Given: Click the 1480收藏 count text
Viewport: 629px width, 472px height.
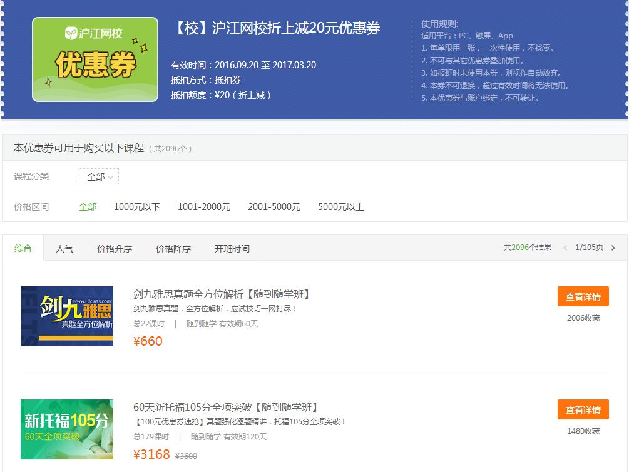Looking at the screenshot, I should pos(583,431).
